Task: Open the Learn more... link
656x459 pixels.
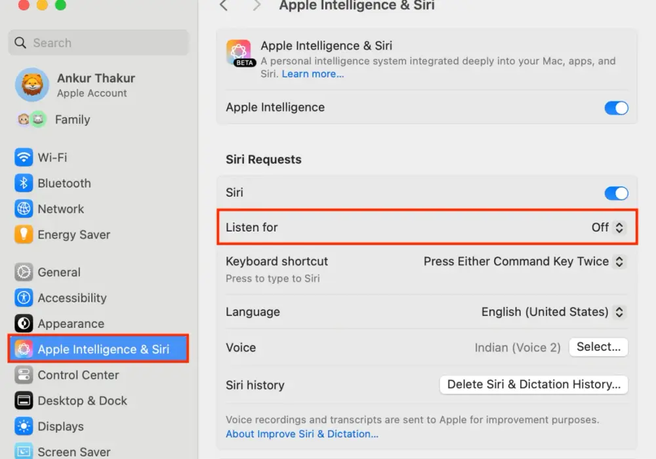Action: 312,74
